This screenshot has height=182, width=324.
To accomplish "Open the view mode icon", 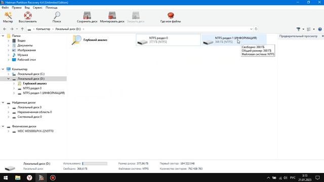I will [309, 29].
